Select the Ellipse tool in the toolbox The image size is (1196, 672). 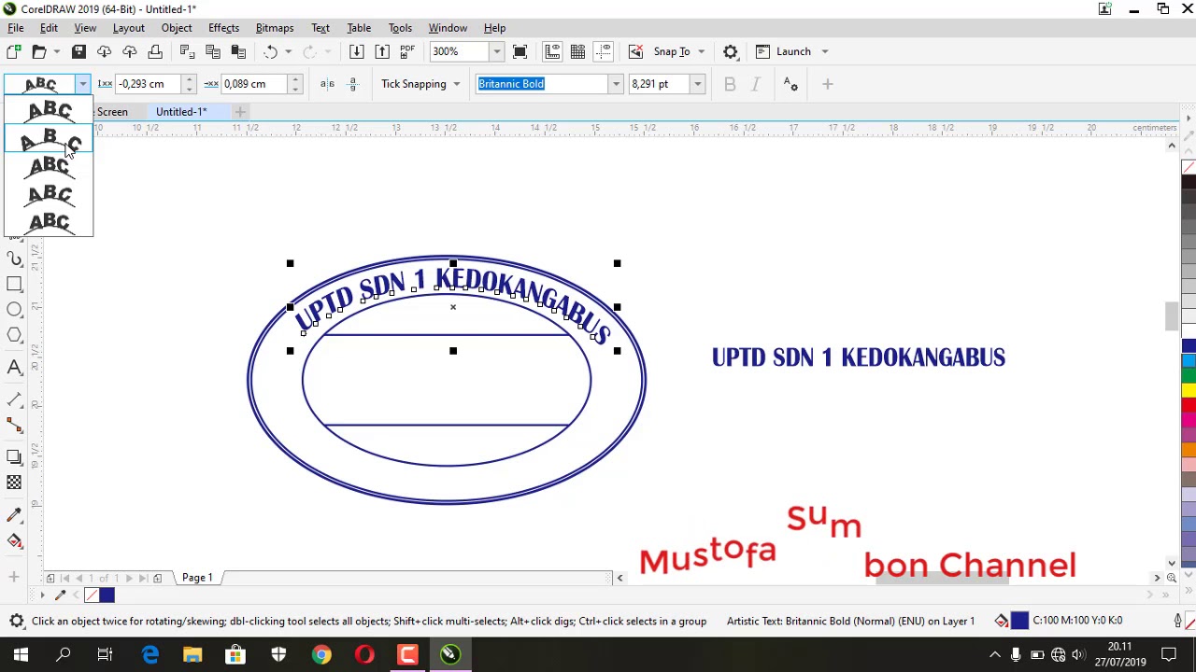[x=14, y=309]
